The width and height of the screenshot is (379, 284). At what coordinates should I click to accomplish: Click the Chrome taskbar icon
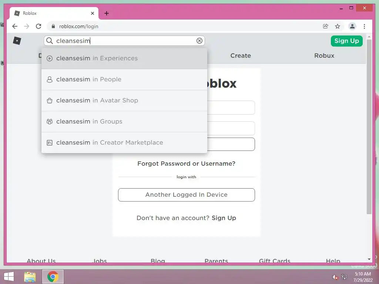53,277
